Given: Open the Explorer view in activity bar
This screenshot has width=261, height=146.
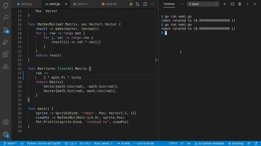Looking at the screenshot, I should [x=5, y=5].
